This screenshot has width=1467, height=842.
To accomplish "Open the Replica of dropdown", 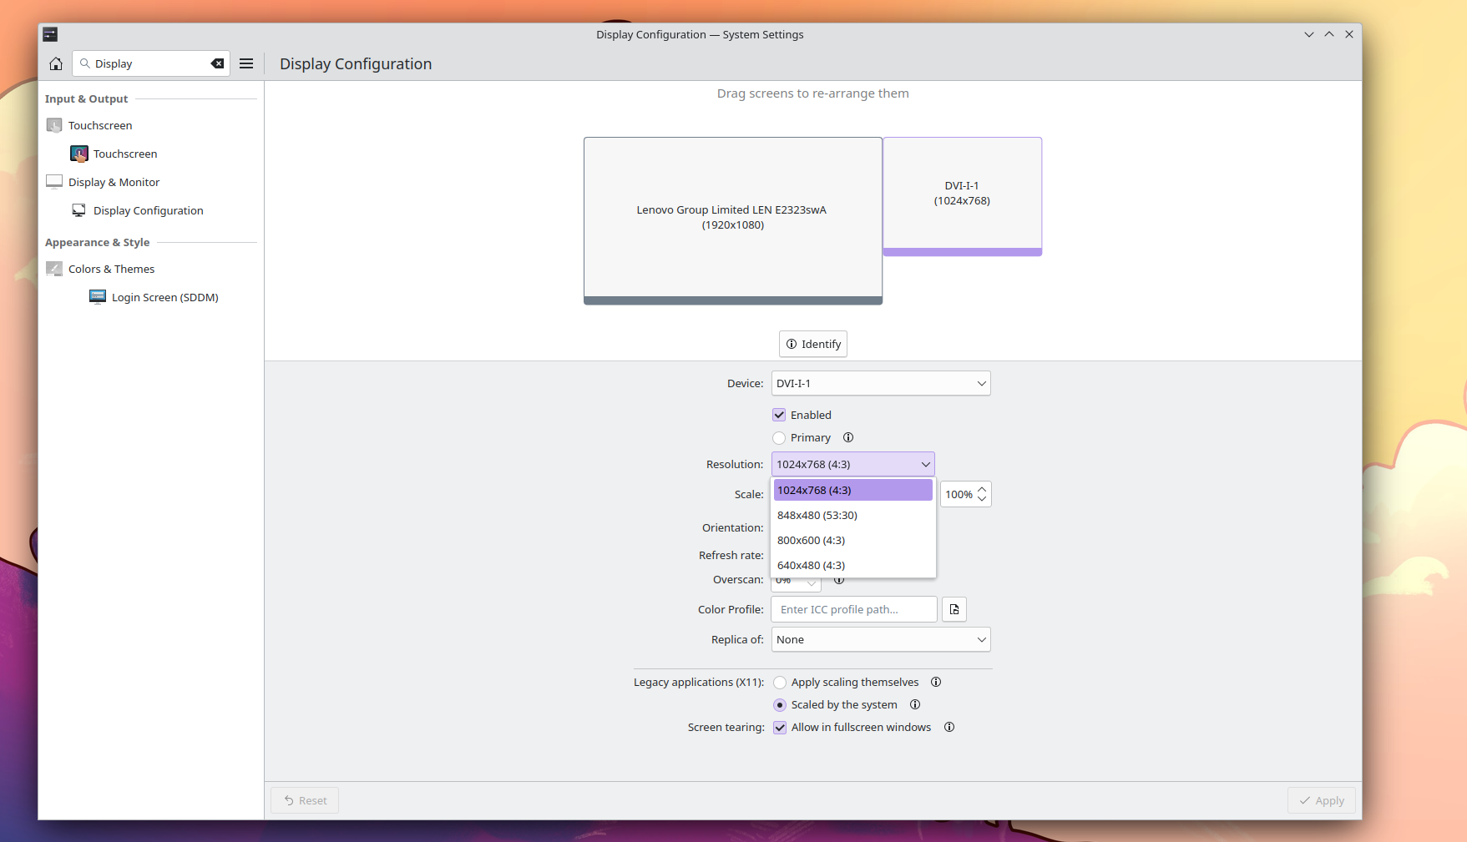I will (x=880, y=640).
